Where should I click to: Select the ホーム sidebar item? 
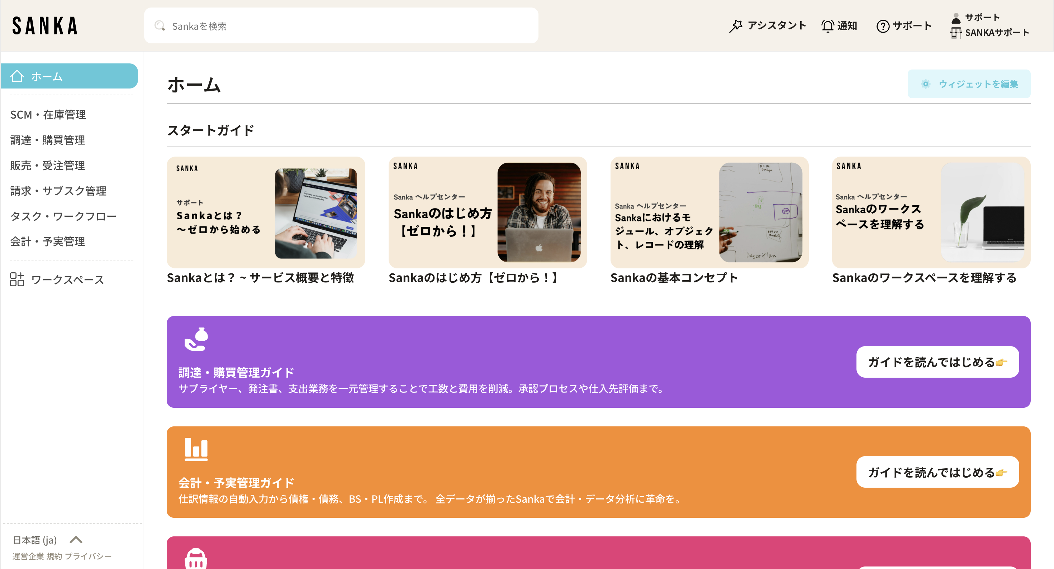click(69, 76)
